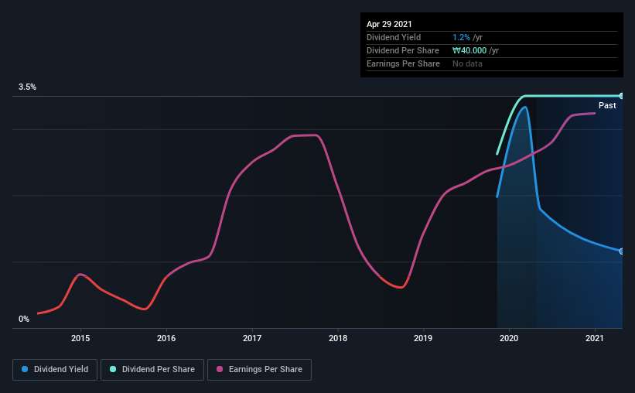This screenshot has height=393, width=635.
Task: Click the teal Dividend Per Share endpoint marker
Action: click(x=621, y=96)
